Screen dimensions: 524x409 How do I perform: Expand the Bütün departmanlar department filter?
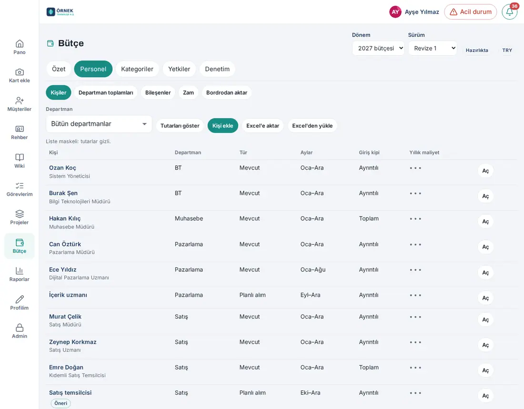click(99, 124)
